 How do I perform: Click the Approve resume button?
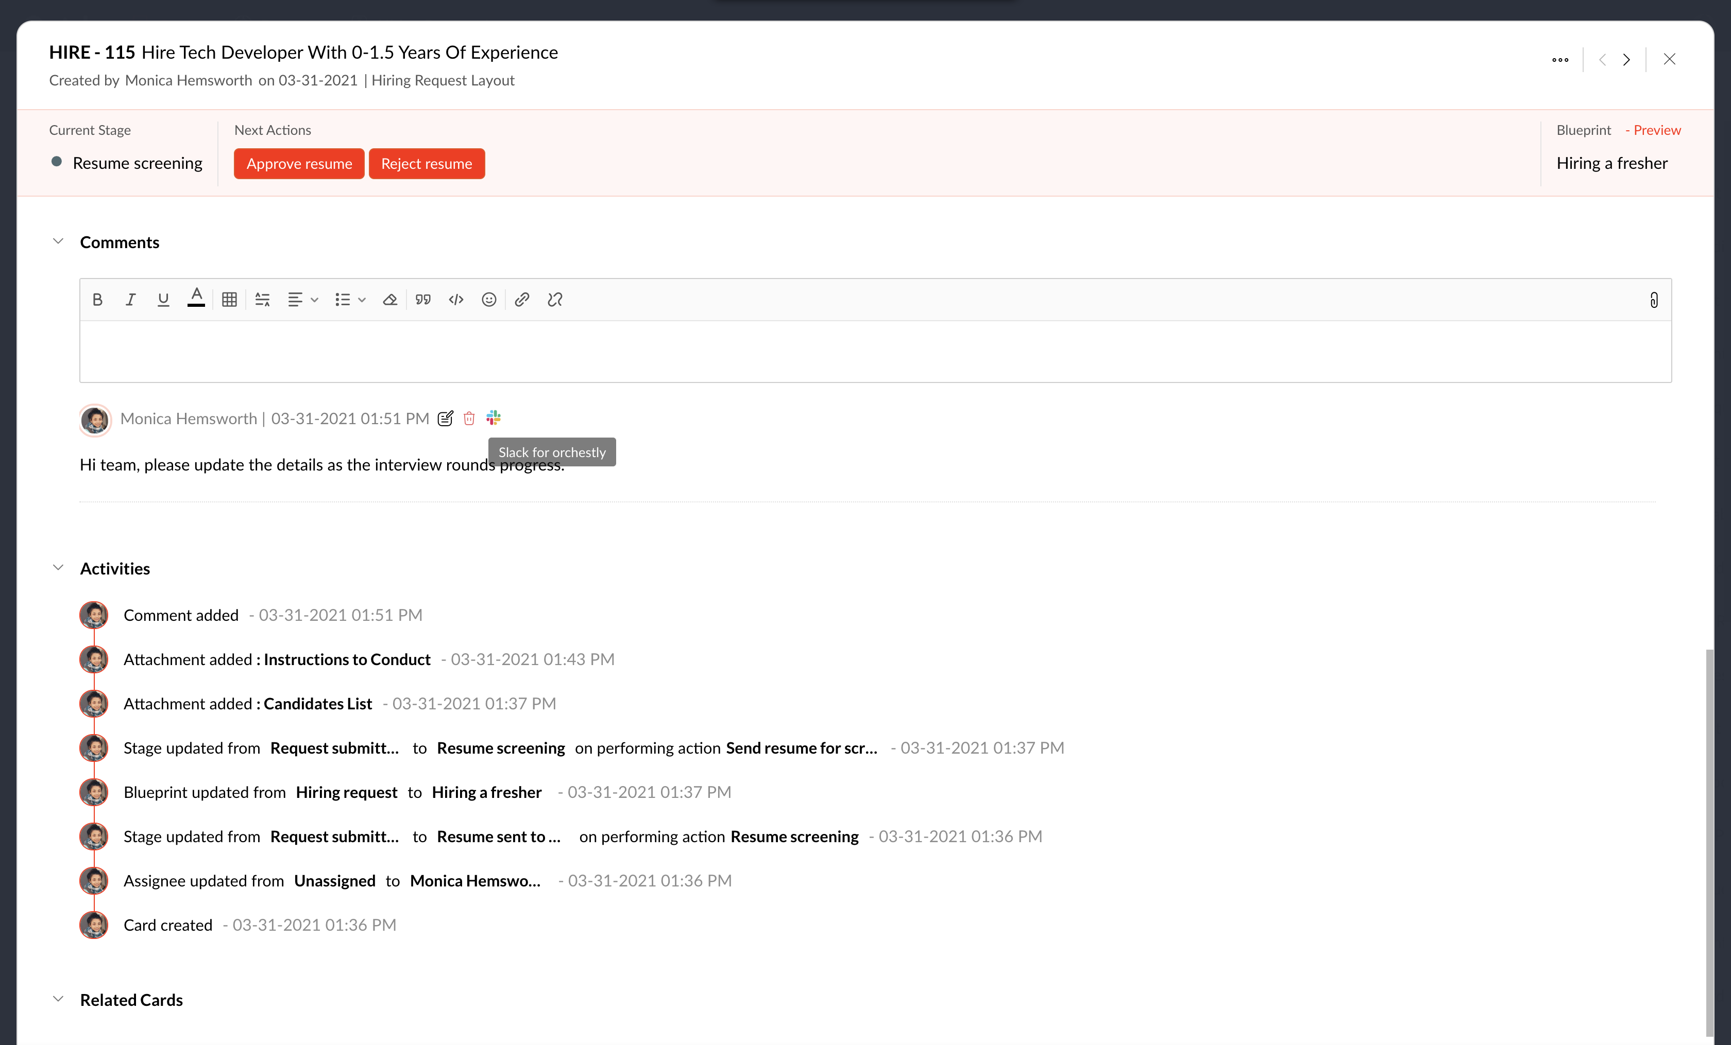(299, 164)
